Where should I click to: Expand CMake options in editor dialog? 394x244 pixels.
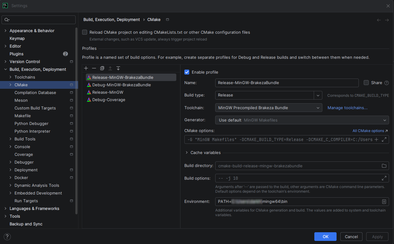point(384,139)
